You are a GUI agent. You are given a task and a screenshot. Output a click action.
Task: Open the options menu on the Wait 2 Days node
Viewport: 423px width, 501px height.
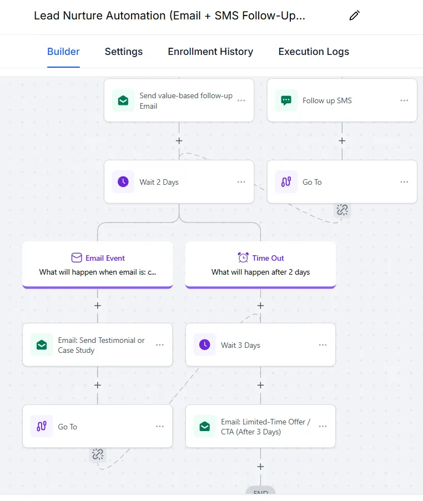click(x=241, y=182)
